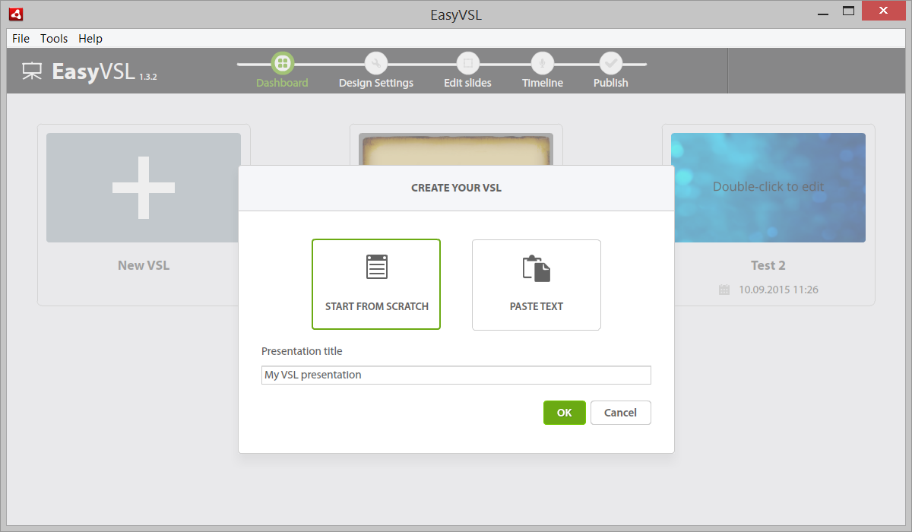Viewport: 912px width, 532px height.
Task: Click the red app icon in the title bar
Action: pos(15,14)
